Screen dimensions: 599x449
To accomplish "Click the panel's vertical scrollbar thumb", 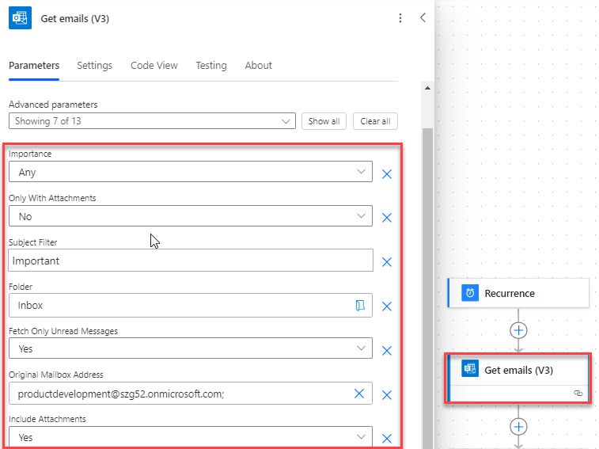I will point(427,287).
